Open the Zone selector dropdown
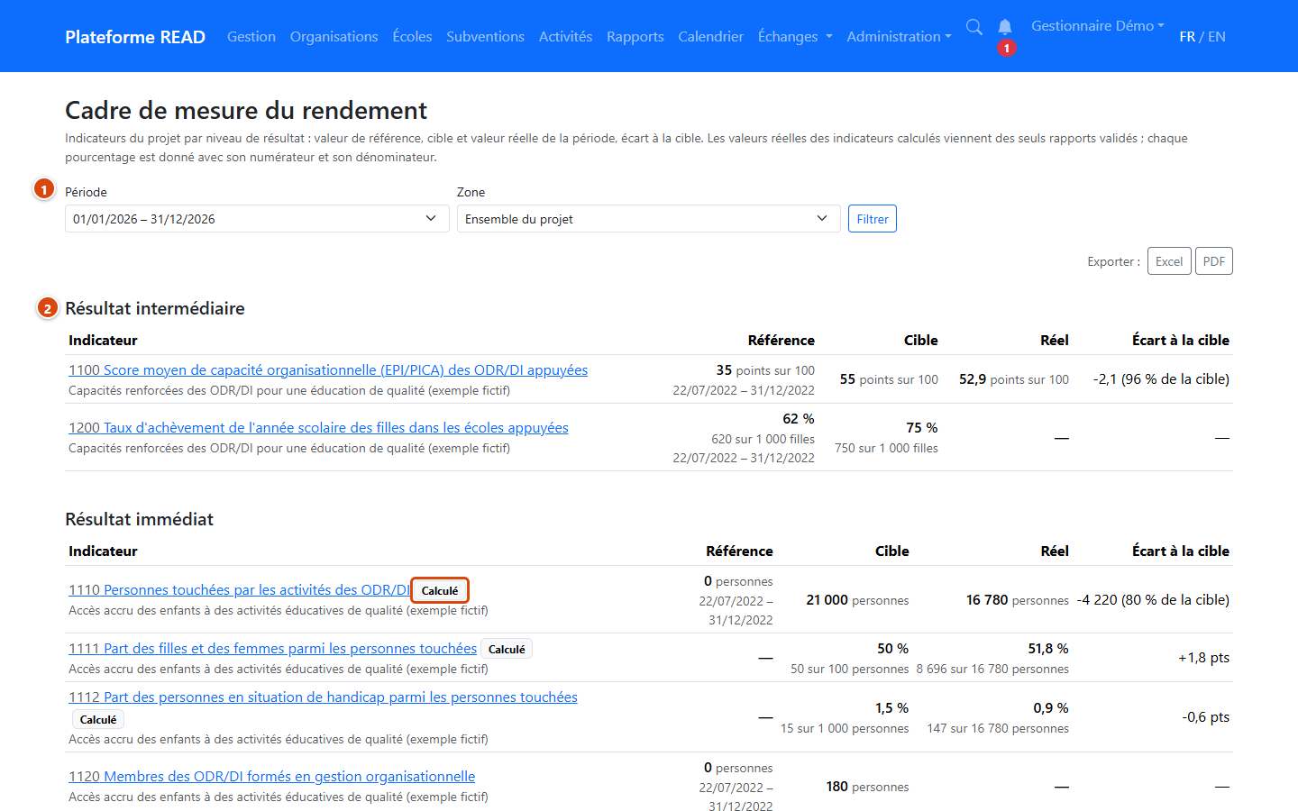 click(x=649, y=219)
